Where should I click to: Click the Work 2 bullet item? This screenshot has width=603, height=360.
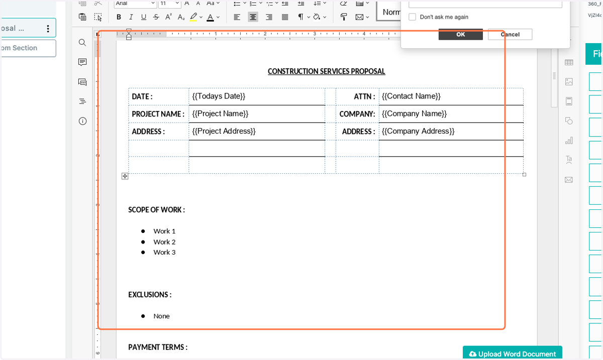pyautogui.click(x=164, y=242)
